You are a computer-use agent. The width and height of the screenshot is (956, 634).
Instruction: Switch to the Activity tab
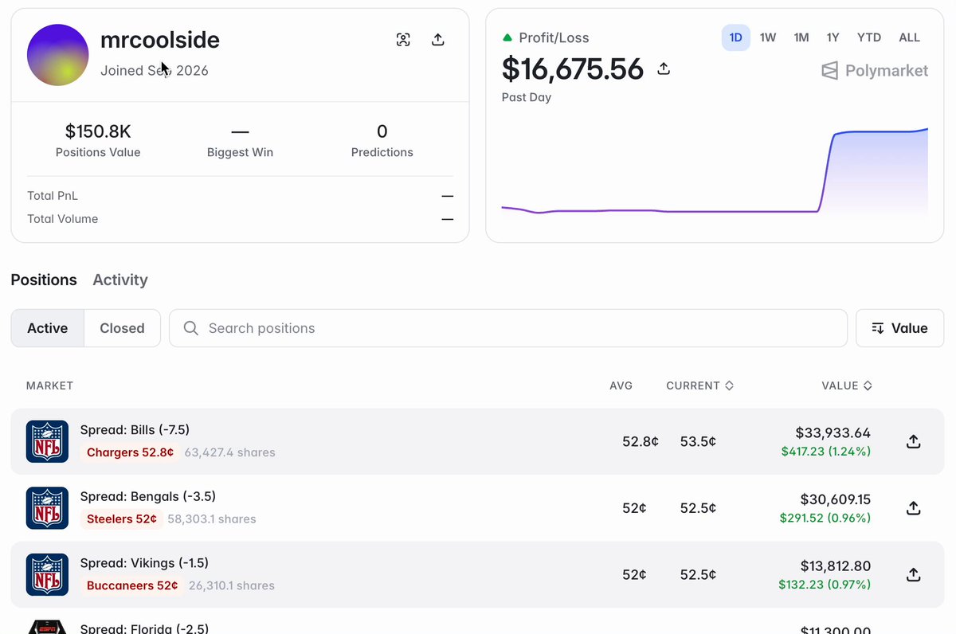120,280
